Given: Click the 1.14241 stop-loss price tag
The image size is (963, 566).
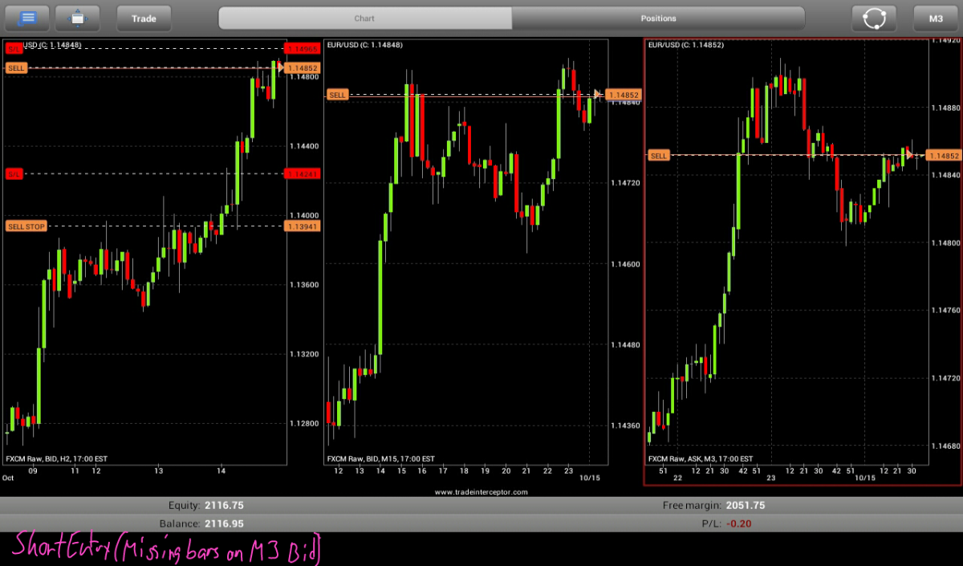Looking at the screenshot, I should click(x=302, y=173).
